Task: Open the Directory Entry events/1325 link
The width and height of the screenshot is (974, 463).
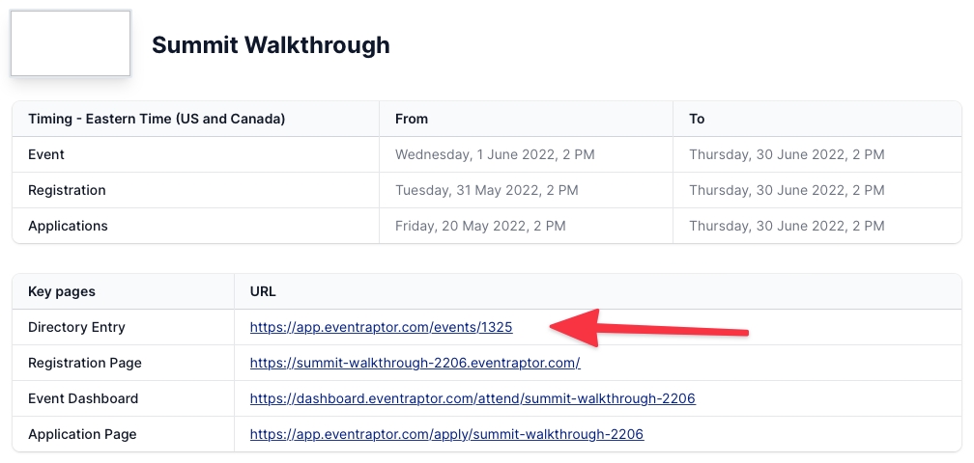Action: click(x=381, y=327)
